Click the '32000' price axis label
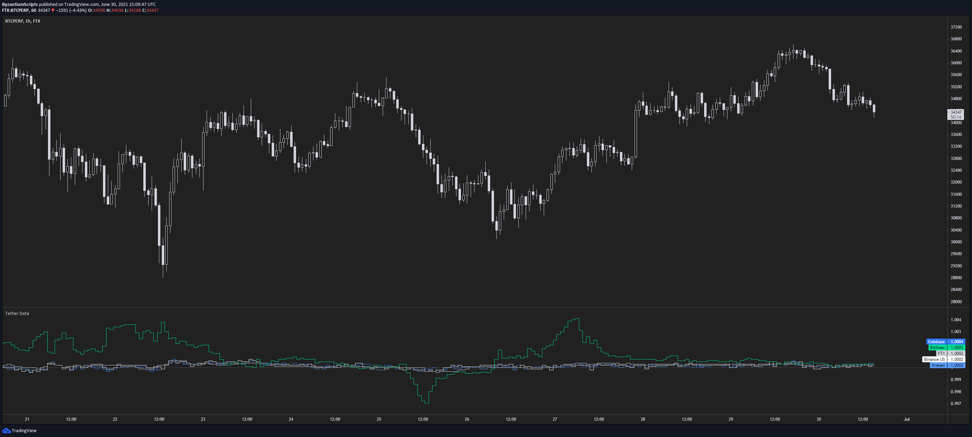This screenshot has width=972, height=437. (956, 182)
